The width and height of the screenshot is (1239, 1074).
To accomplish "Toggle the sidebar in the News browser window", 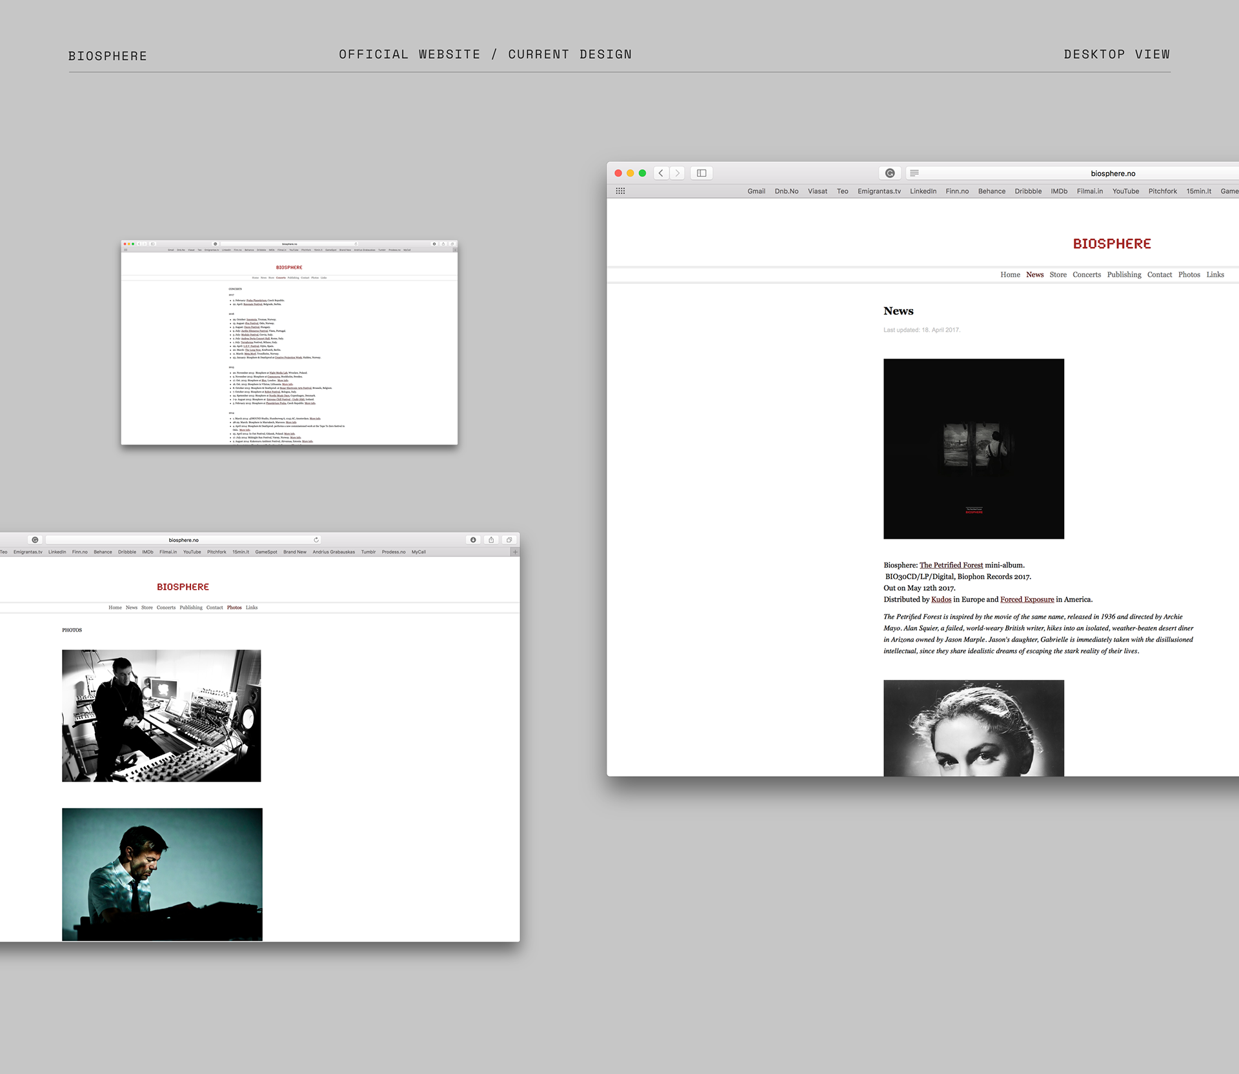I will coord(701,173).
